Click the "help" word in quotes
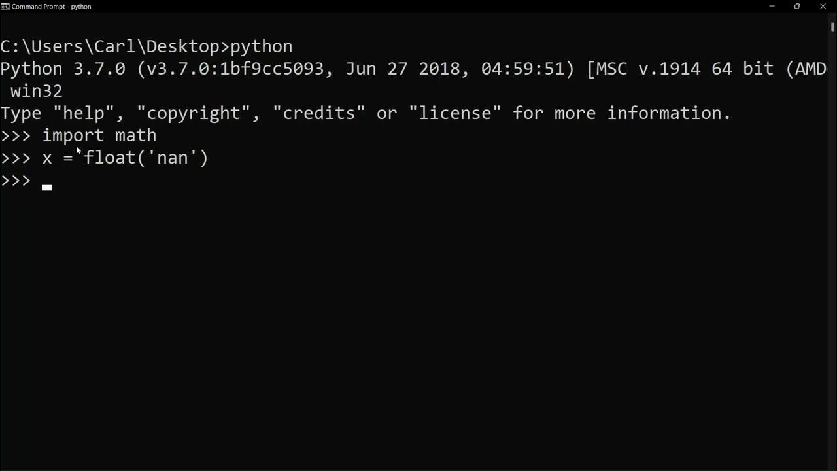The width and height of the screenshot is (837, 471). click(84, 114)
